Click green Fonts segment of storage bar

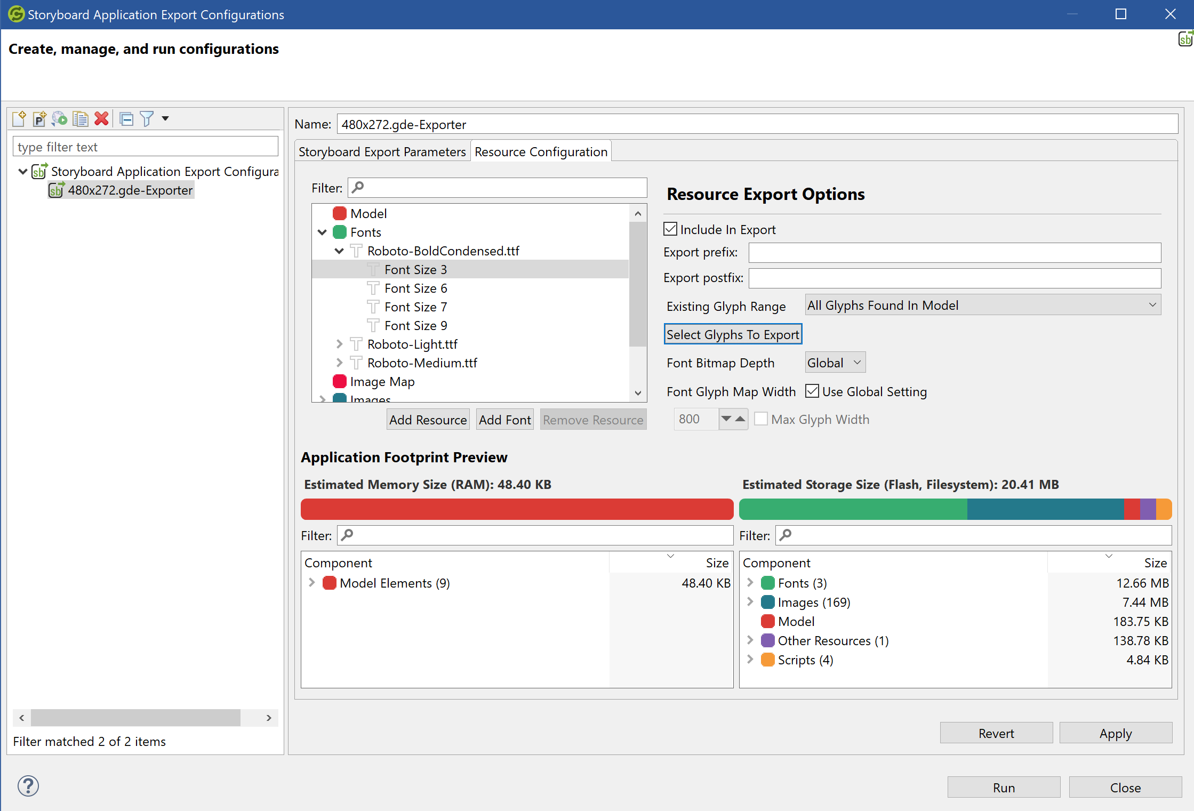pyautogui.click(x=853, y=509)
